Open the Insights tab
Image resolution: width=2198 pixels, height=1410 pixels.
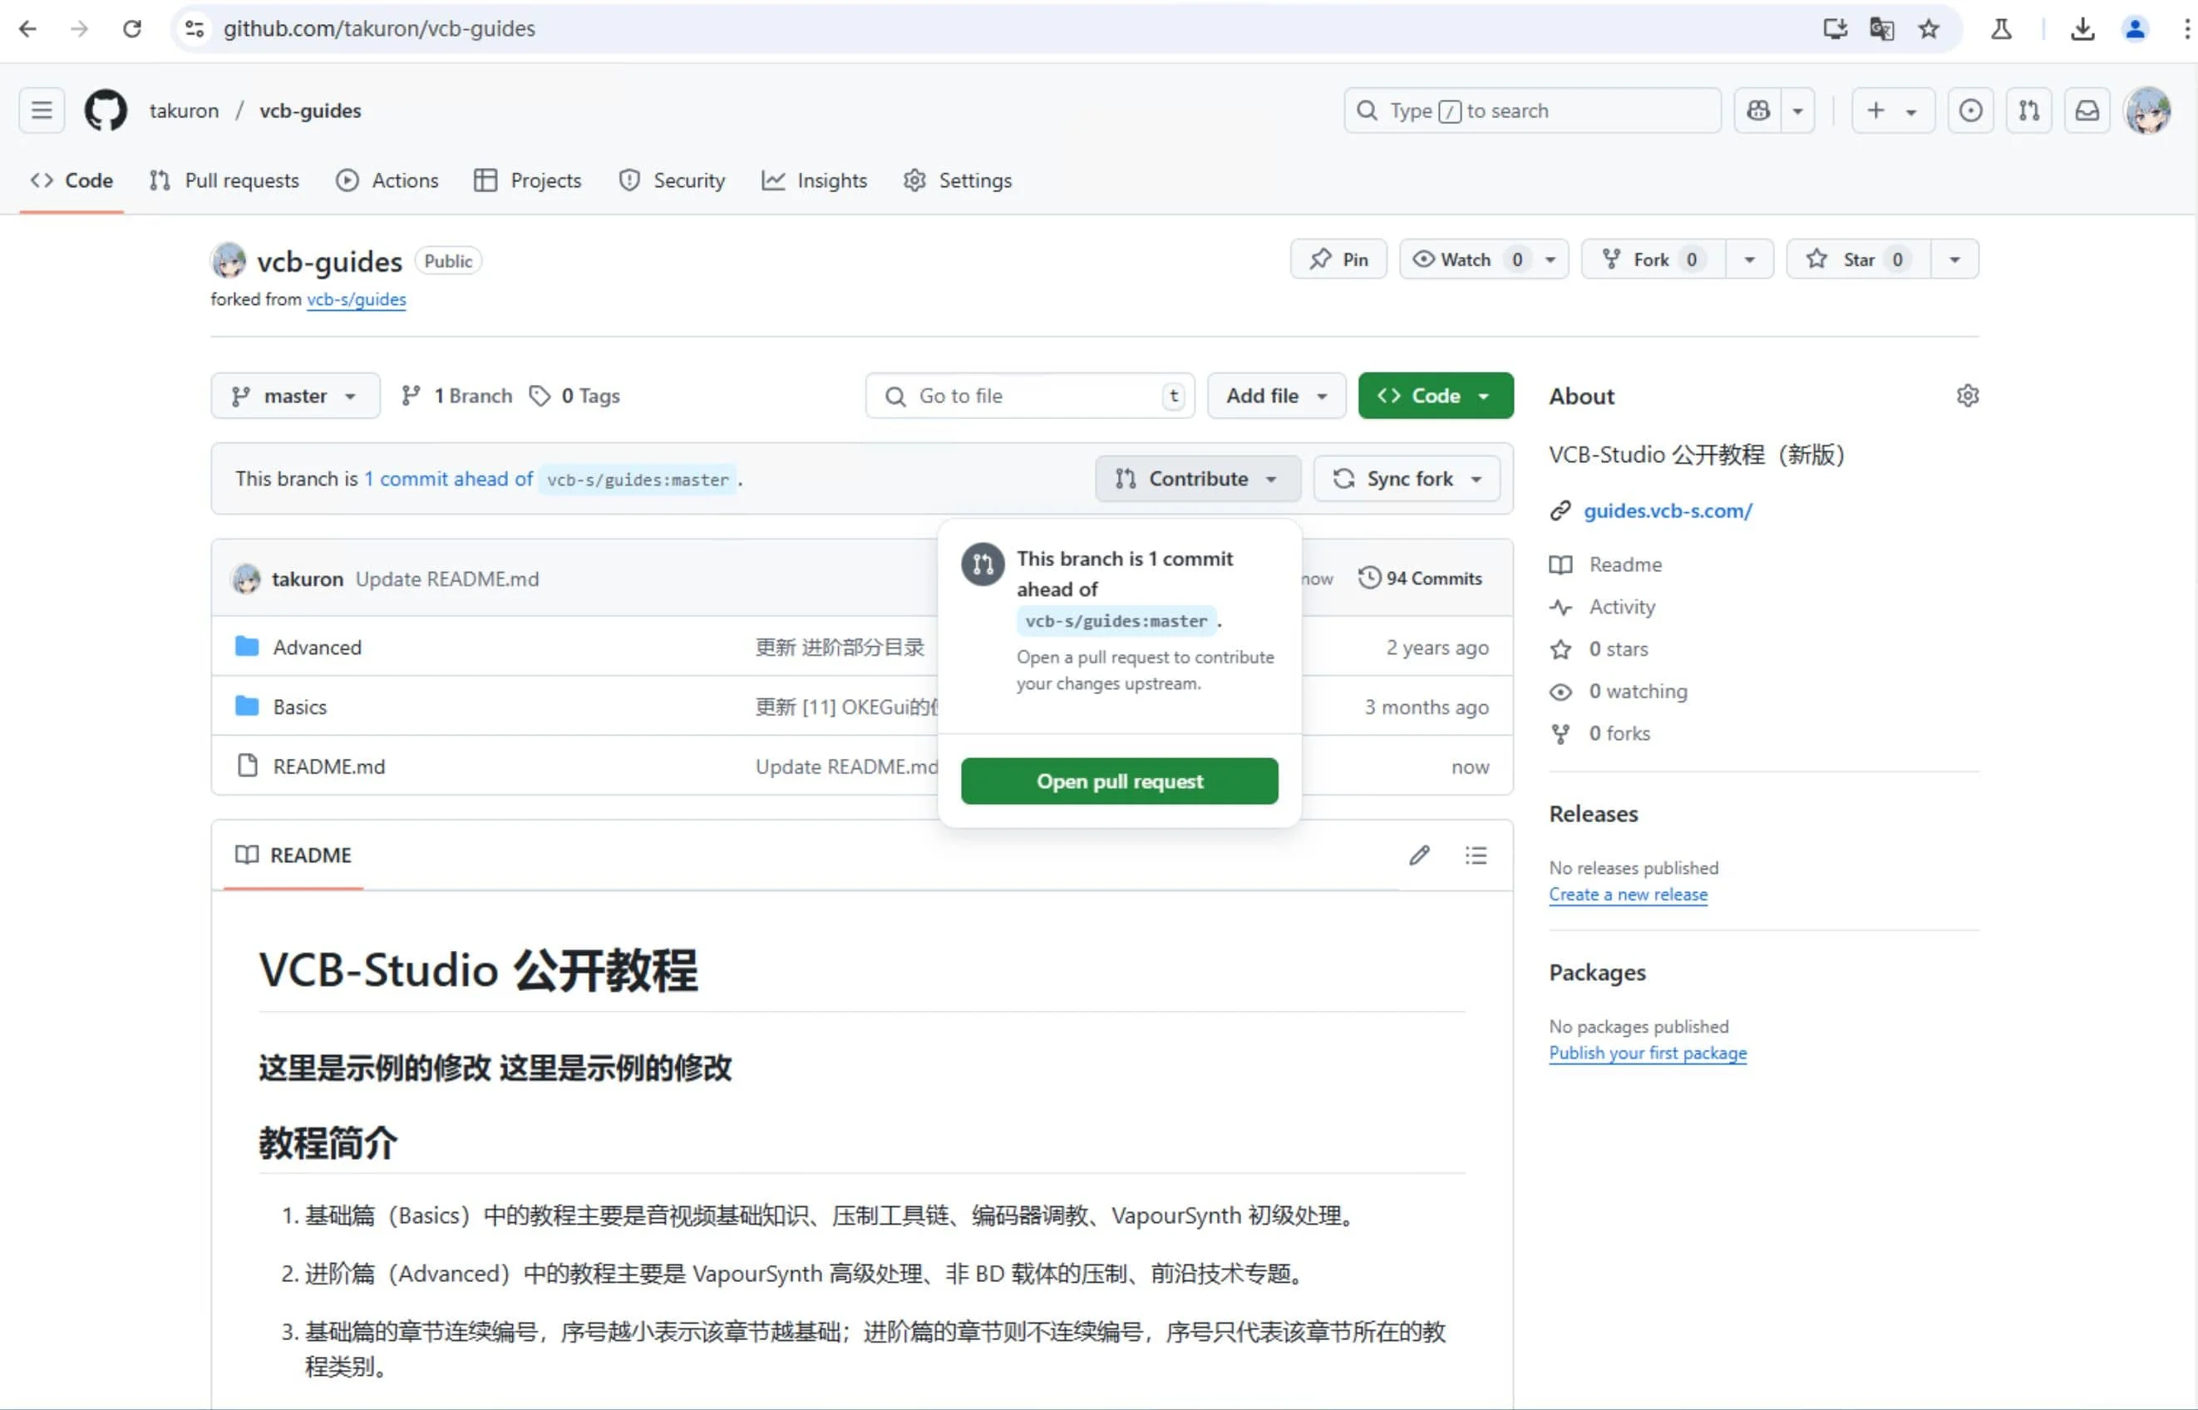pos(815,180)
